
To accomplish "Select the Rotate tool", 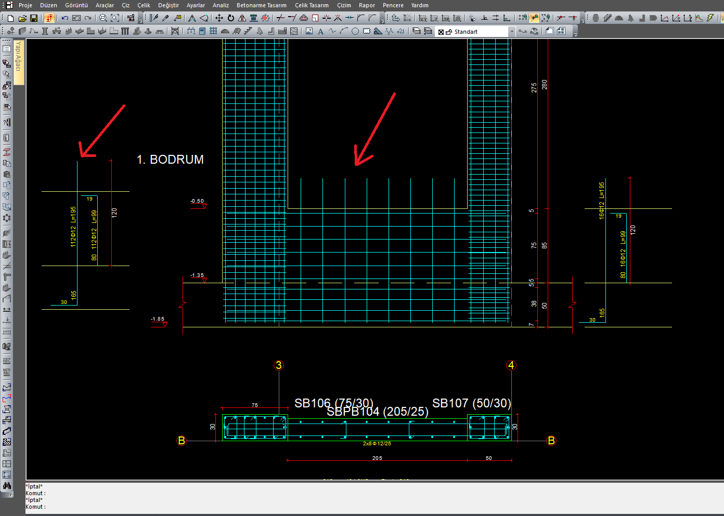I will point(230,18).
